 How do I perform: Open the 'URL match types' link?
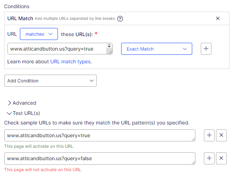(x=70, y=62)
